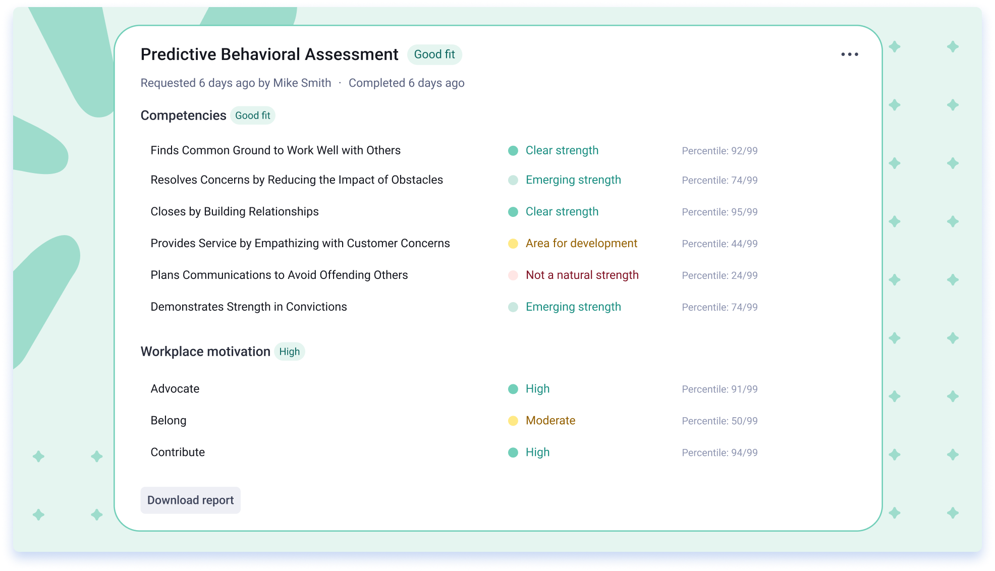
Task: Click the Contribute motivation row label
Action: click(x=178, y=452)
